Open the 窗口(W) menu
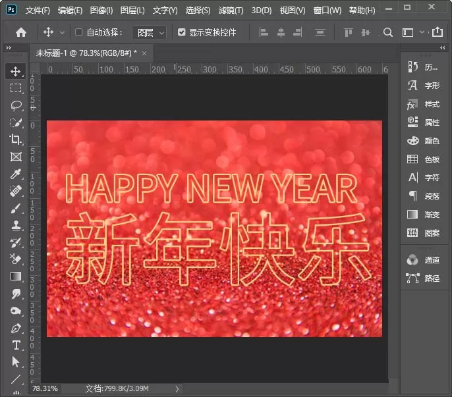The image size is (452, 397). pyautogui.click(x=327, y=11)
